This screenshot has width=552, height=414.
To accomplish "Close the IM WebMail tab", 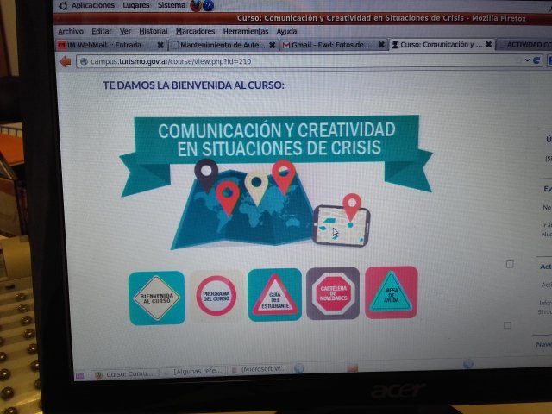I will point(160,45).
